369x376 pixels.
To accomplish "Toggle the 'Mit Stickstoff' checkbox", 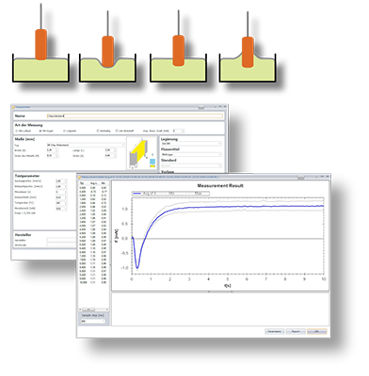I will [x=117, y=131].
